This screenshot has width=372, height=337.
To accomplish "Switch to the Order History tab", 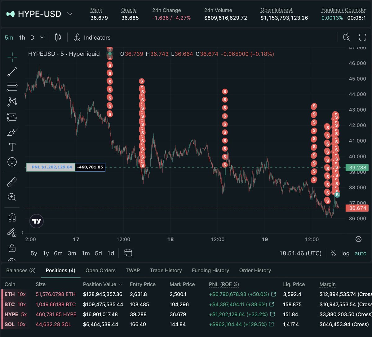I will (255, 270).
